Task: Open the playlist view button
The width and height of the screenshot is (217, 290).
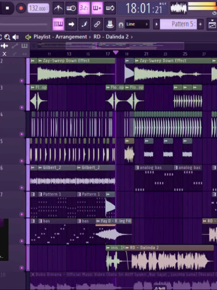Action: coord(58,24)
